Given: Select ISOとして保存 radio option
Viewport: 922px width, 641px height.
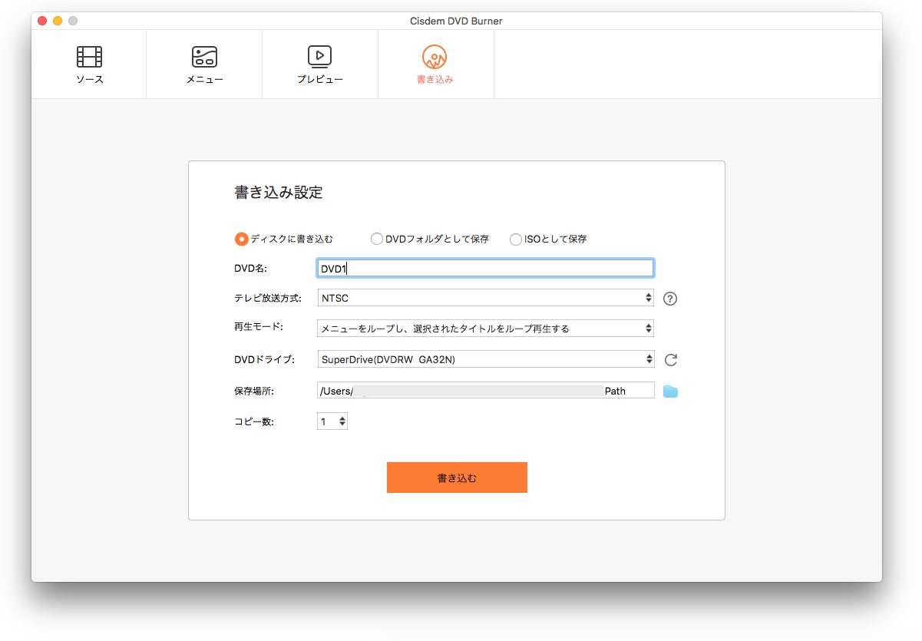Looking at the screenshot, I should 516,239.
